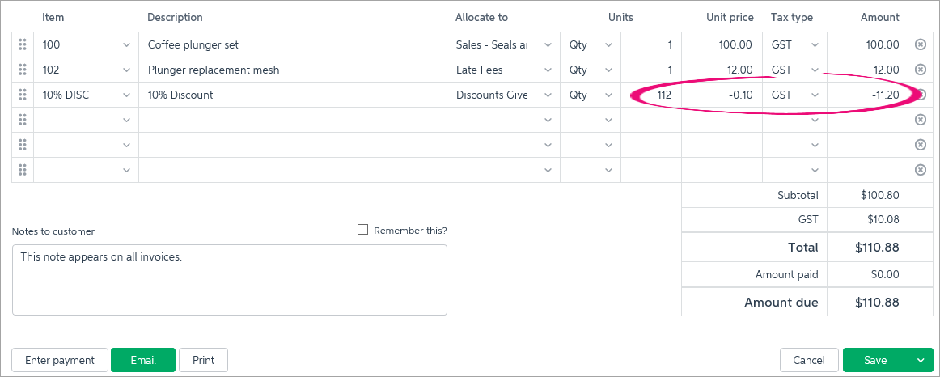Grab drag handle of item 100 row
This screenshot has height=377, width=940.
(x=23, y=44)
